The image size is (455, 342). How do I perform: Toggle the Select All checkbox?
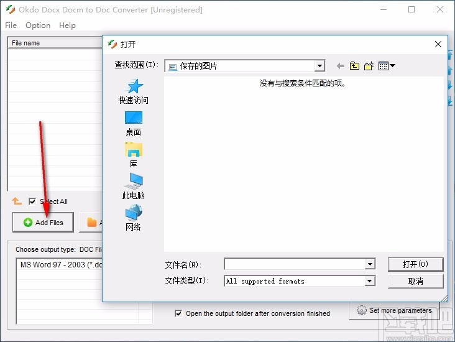point(32,201)
